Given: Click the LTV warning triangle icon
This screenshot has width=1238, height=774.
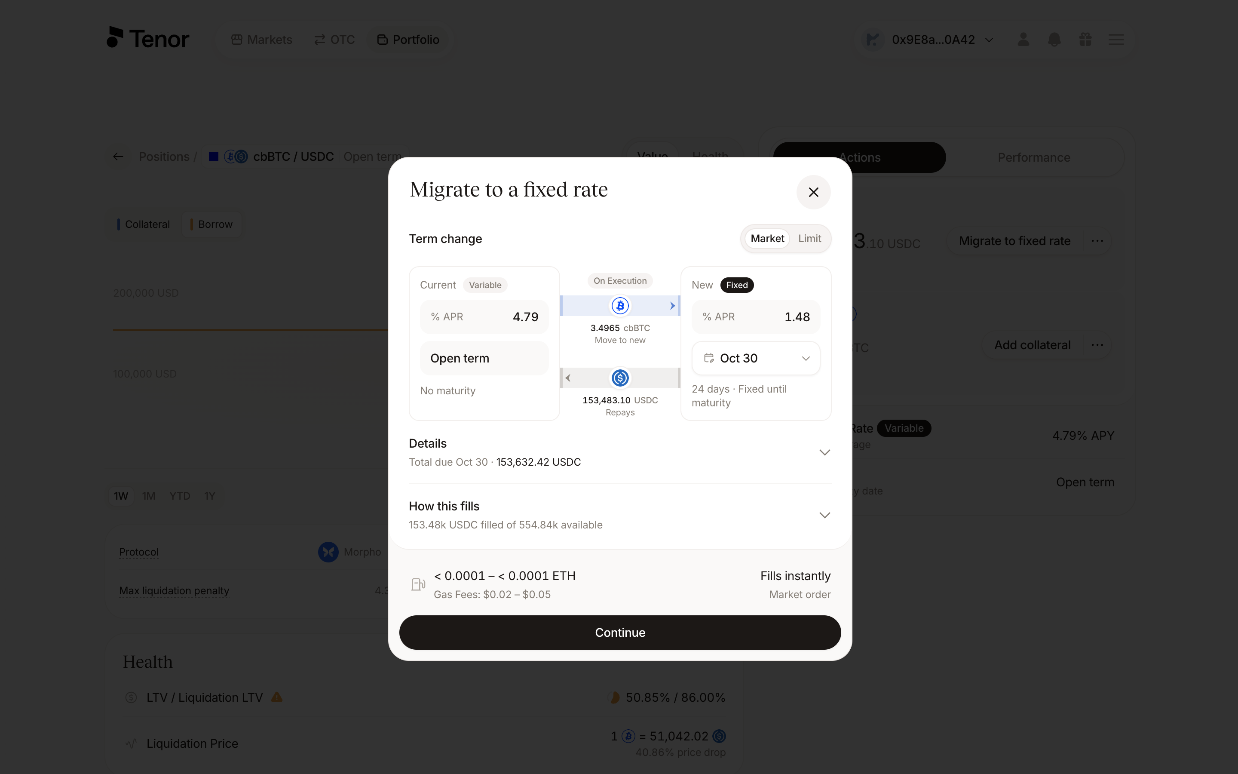Looking at the screenshot, I should [x=277, y=697].
